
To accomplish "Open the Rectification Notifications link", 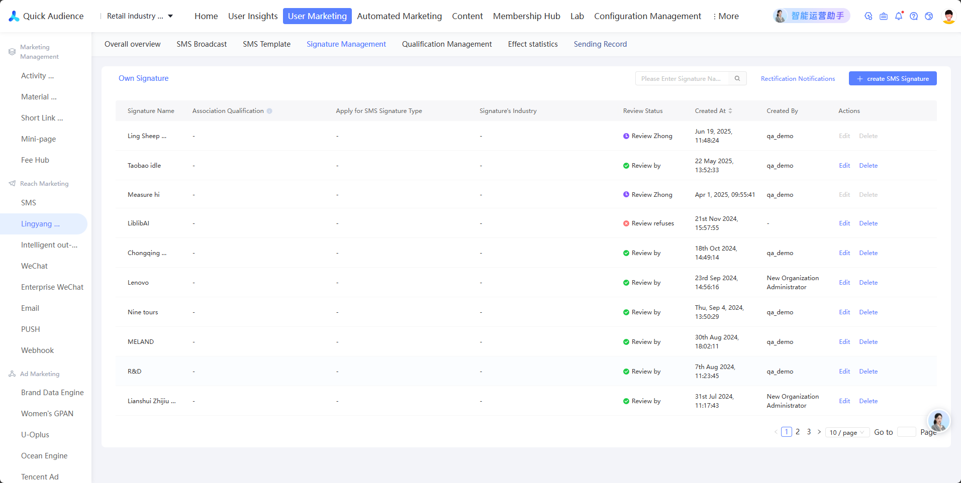I will pyautogui.click(x=798, y=79).
